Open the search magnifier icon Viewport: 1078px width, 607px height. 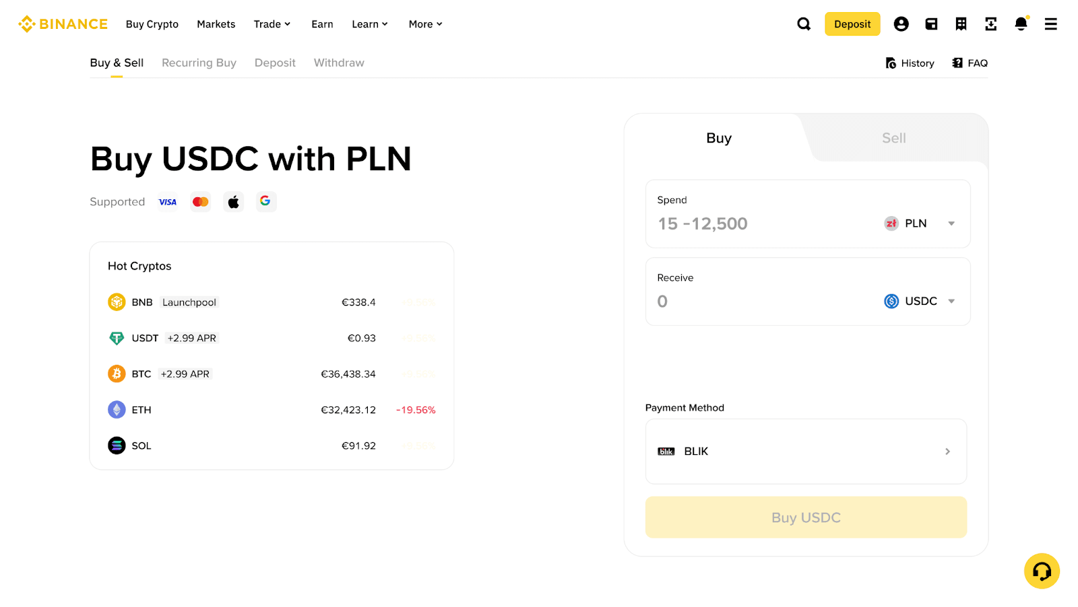click(x=804, y=24)
